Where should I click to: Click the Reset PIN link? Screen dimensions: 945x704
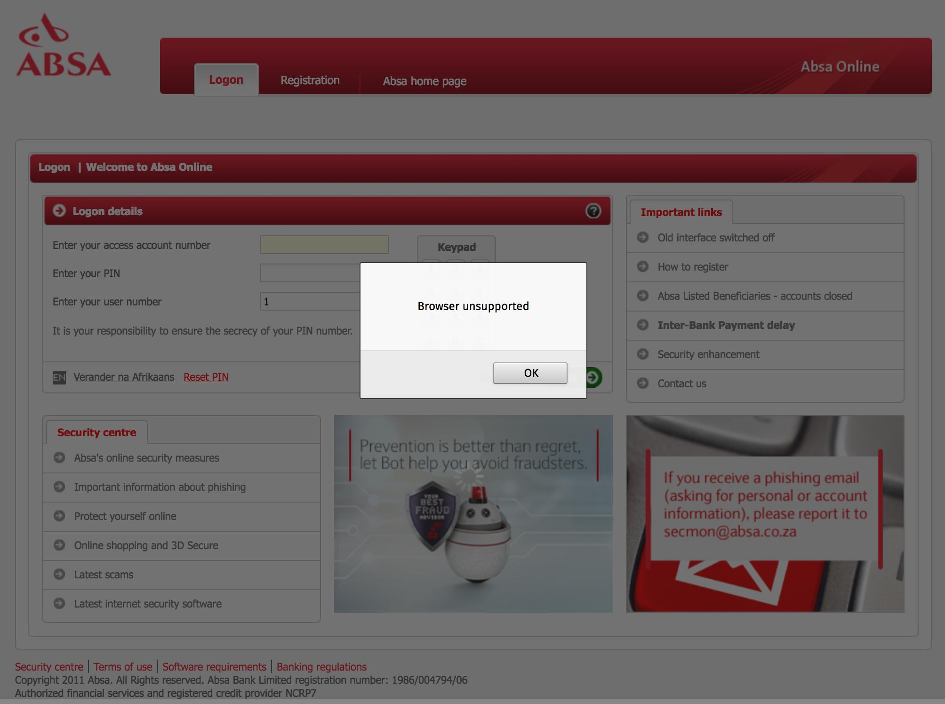point(206,377)
